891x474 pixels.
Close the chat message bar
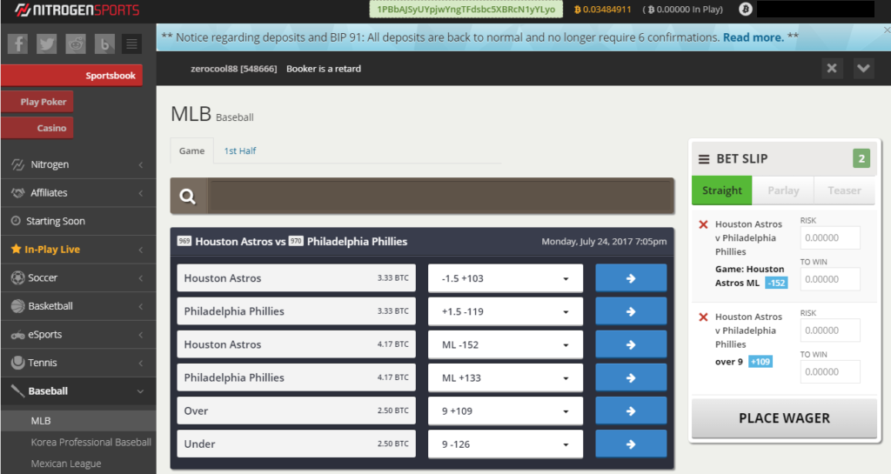click(x=832, y=69)
